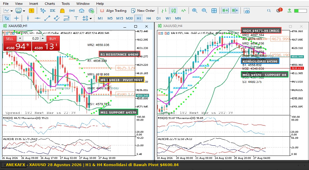Select the trendline drawing tool
The width and height of the screenshot is (309, 170).
tap(47, 18)
